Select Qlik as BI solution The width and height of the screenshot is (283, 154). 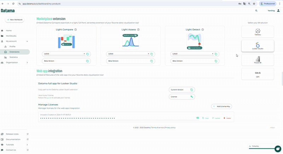258,74
